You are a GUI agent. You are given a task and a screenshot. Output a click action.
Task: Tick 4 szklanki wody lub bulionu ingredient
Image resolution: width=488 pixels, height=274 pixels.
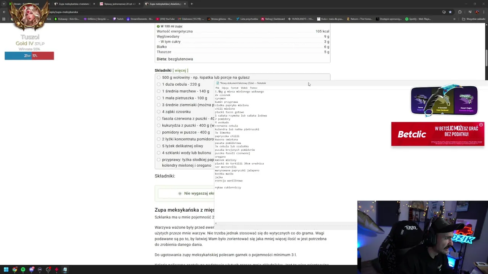coord(159,153)
